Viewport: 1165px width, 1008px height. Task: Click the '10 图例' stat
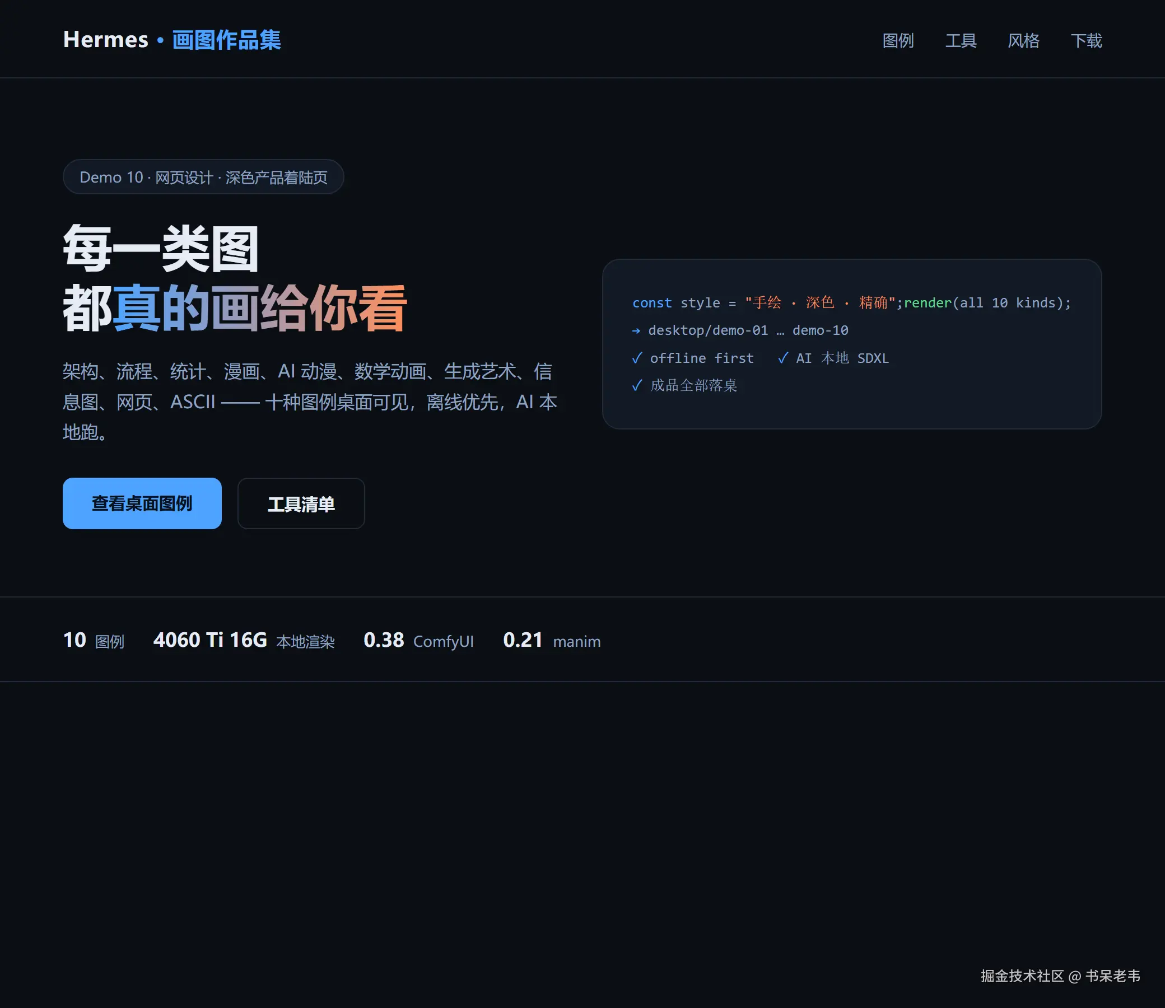[x=94, y=640]
